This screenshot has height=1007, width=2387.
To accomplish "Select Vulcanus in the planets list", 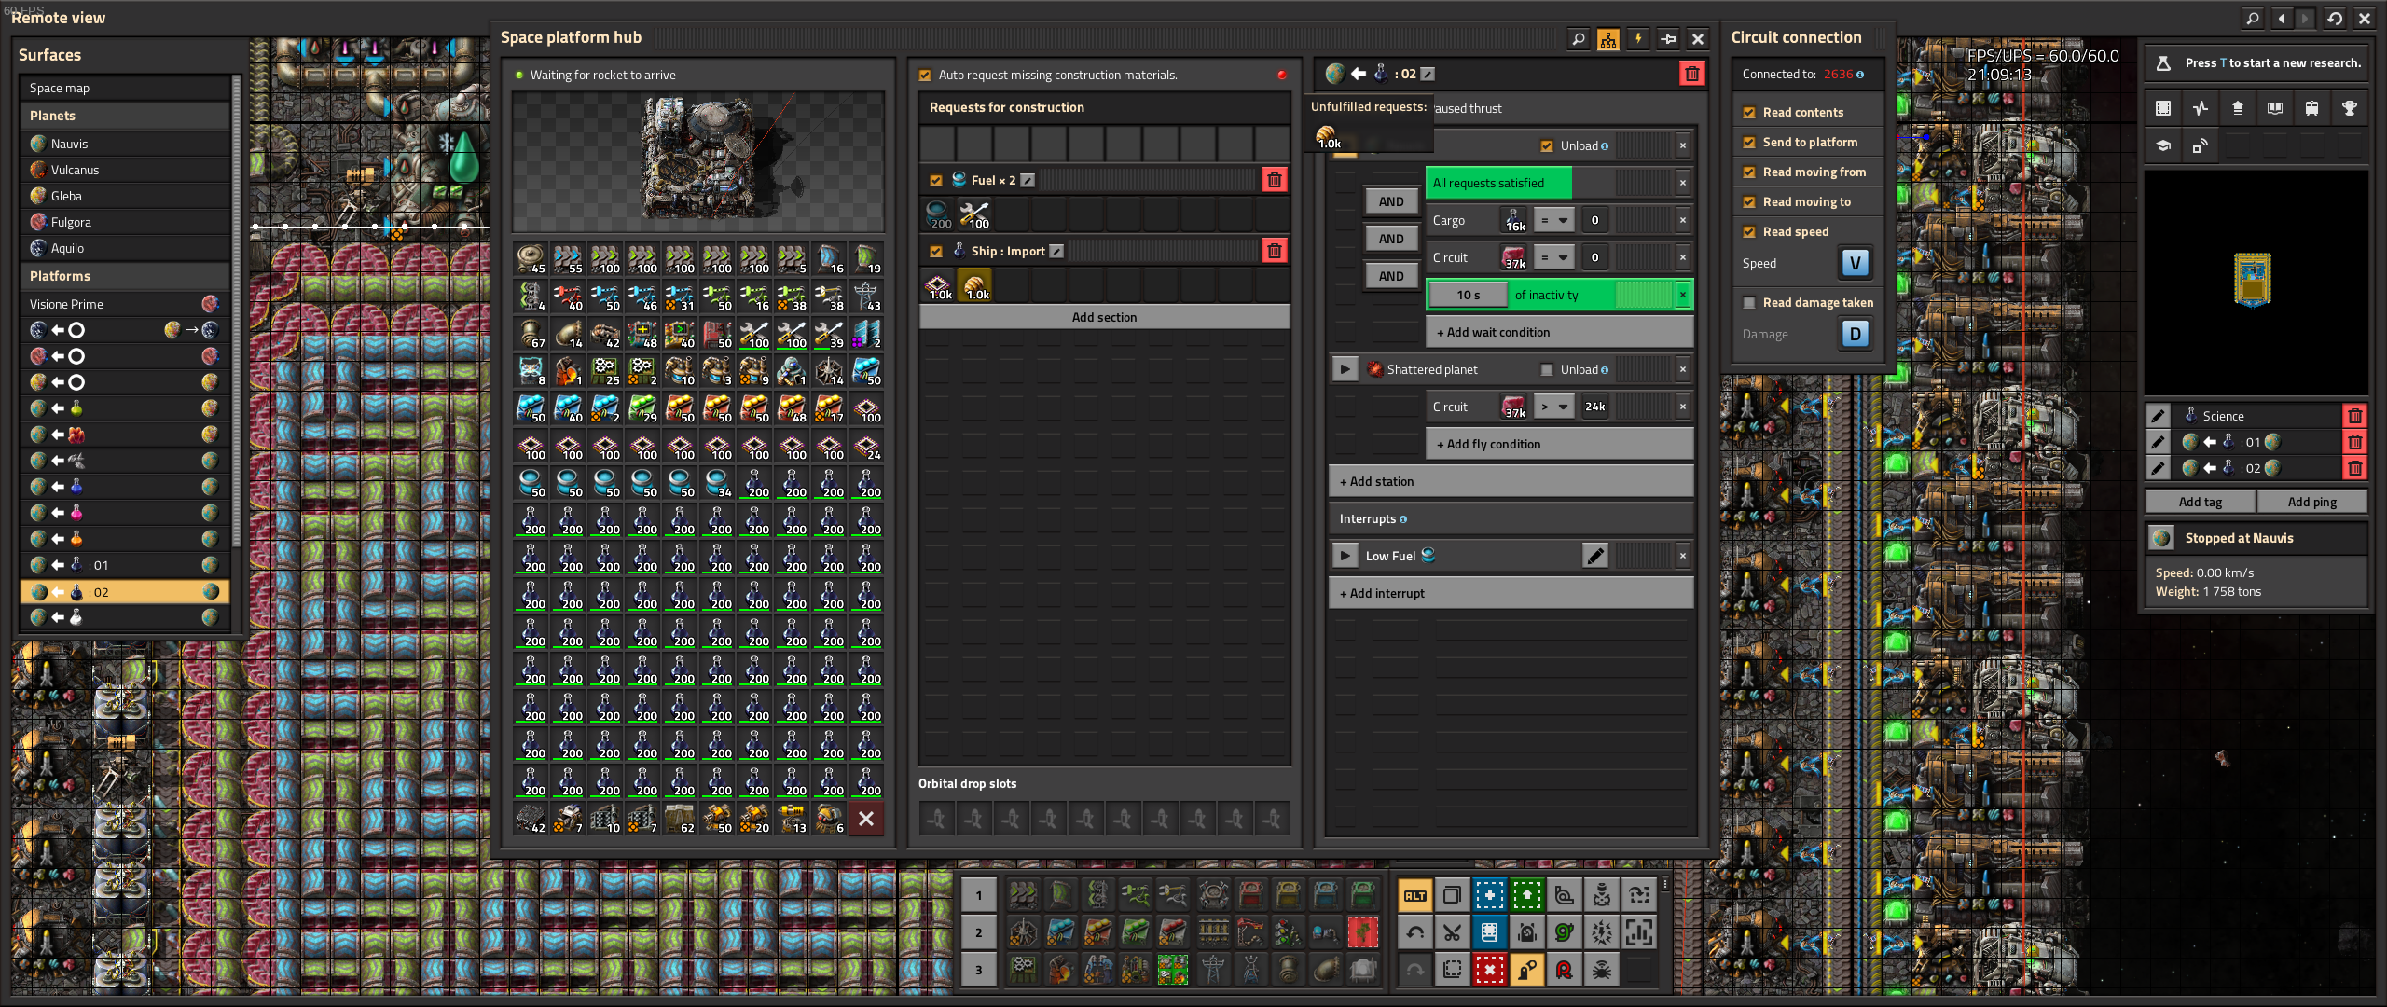I will (x=75, y=170).
